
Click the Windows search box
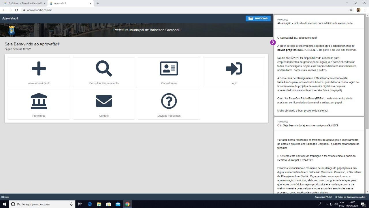coord(42,204)
